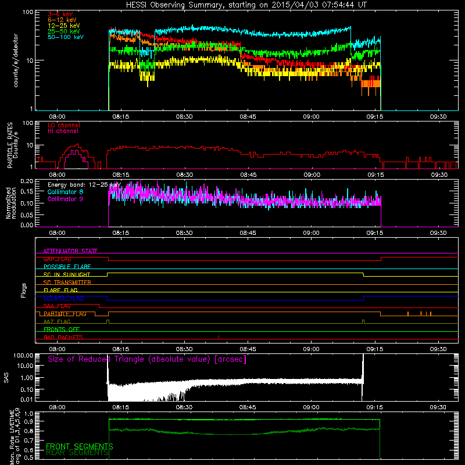This screenshot has height=465, width=465.
Task: Click 08:15 tick under the count-rate plot
Action: [x=121, y=117]
